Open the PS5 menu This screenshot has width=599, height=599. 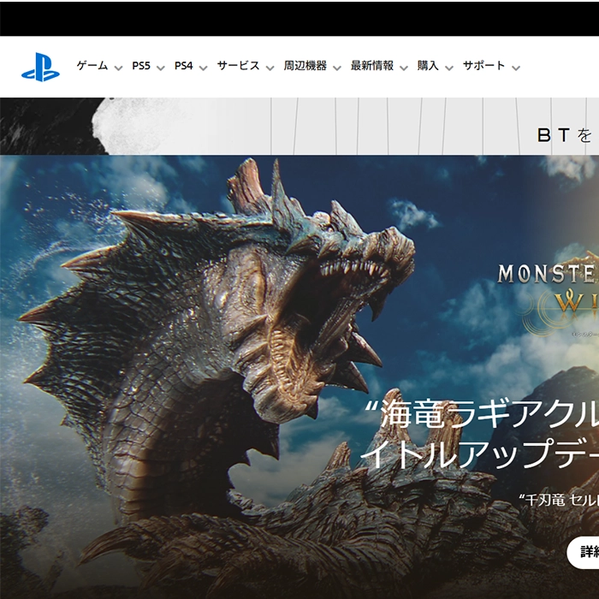[x=141, y=66]
